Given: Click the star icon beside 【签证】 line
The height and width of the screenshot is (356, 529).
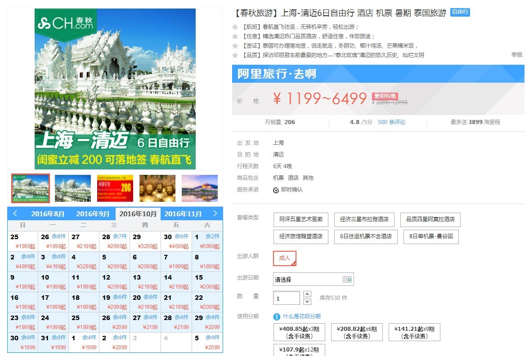Looking at the screenshot, I should (x=235, y=46).
